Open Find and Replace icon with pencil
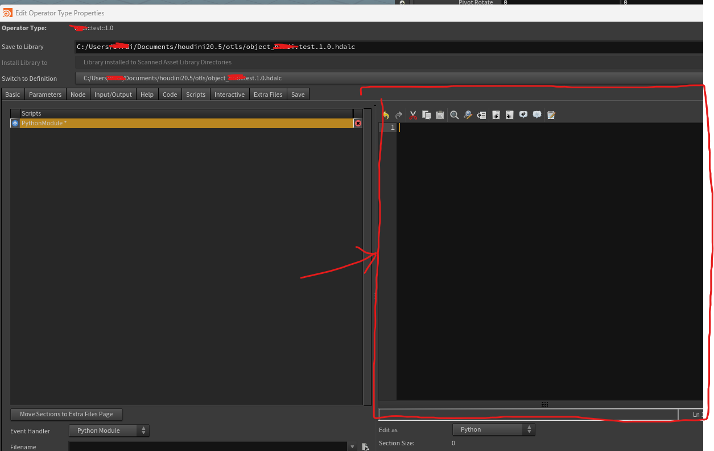Image resolution: width=714 pixels, height=451 pixels. pos(468,115)
